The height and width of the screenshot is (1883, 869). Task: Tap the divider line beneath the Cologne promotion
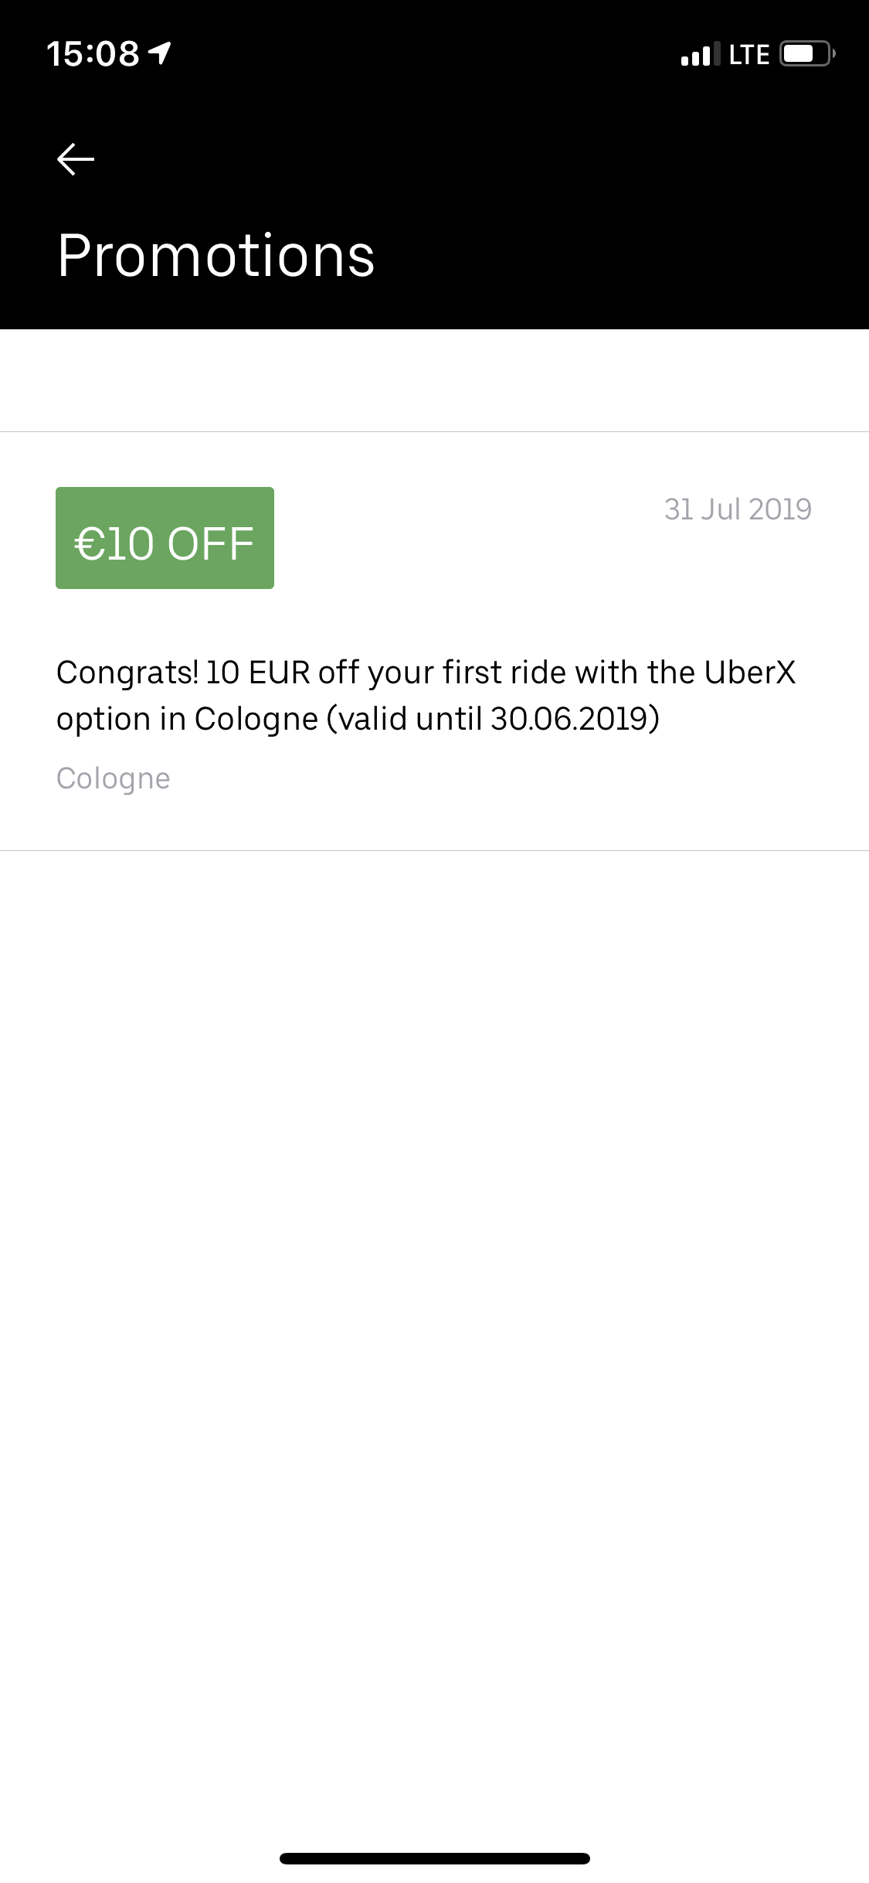434,850
